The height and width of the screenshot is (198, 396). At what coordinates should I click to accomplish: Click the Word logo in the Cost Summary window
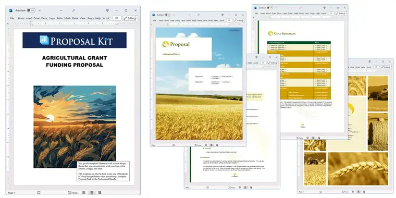click(256, 8)
